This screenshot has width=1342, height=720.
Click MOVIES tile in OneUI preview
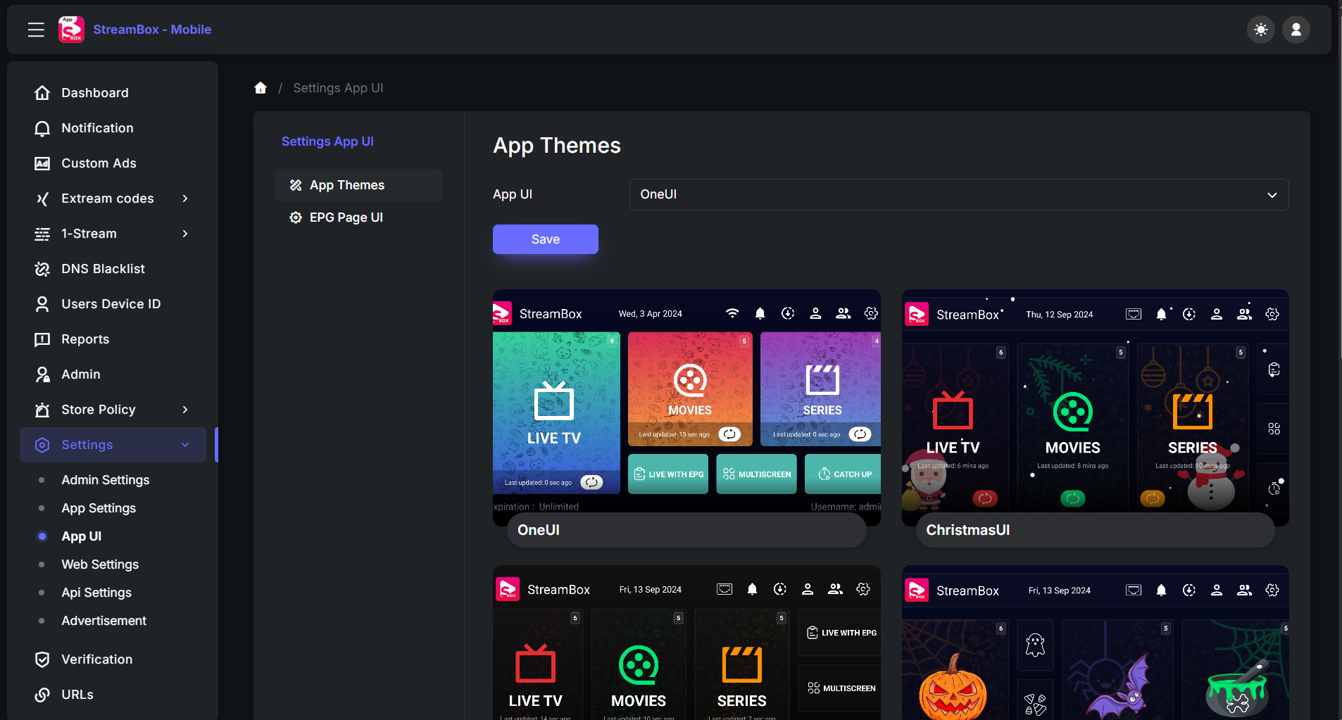(x=690, y=389)
